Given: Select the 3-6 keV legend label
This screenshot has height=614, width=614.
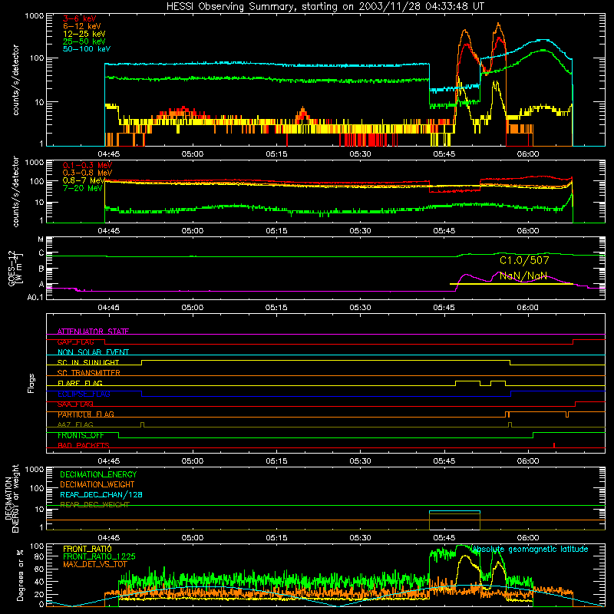Looking at the screenshot, I should (79, 18).
